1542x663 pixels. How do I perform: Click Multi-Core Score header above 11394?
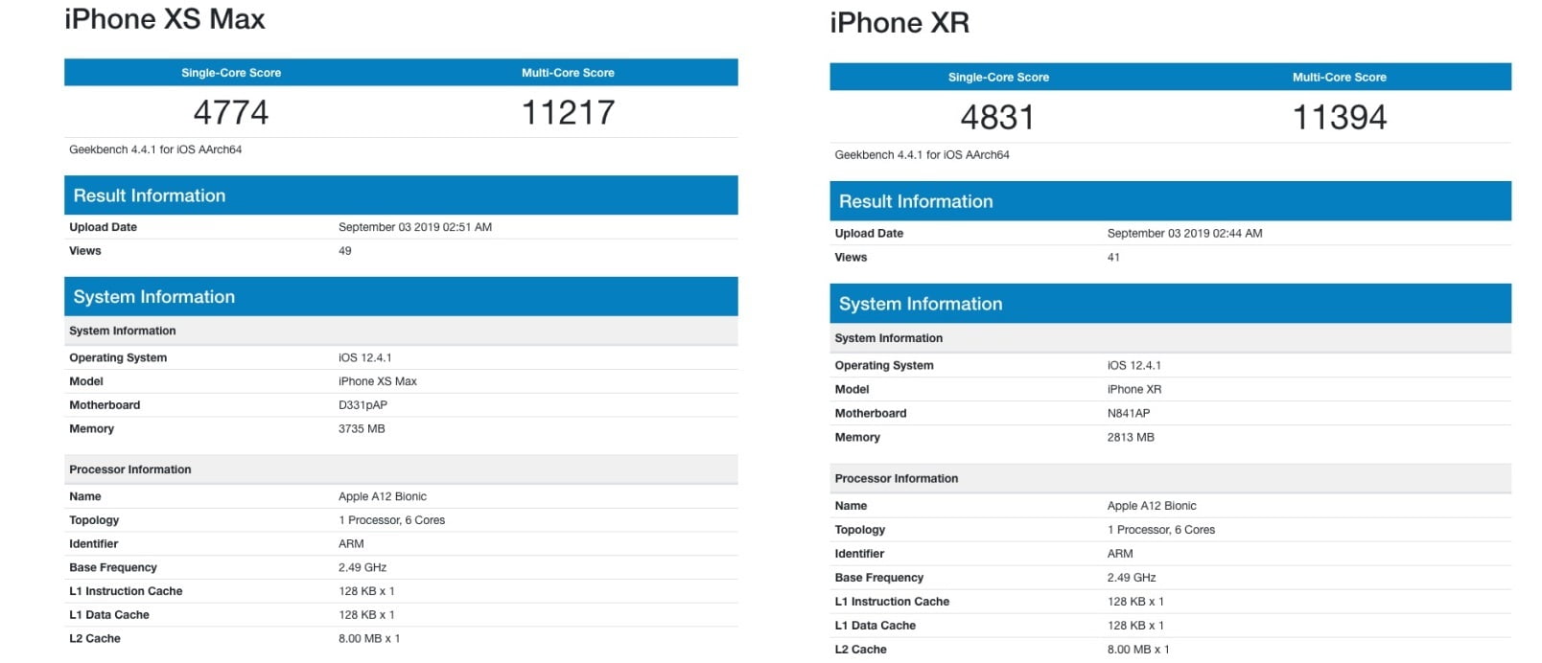coord(1339,78)
